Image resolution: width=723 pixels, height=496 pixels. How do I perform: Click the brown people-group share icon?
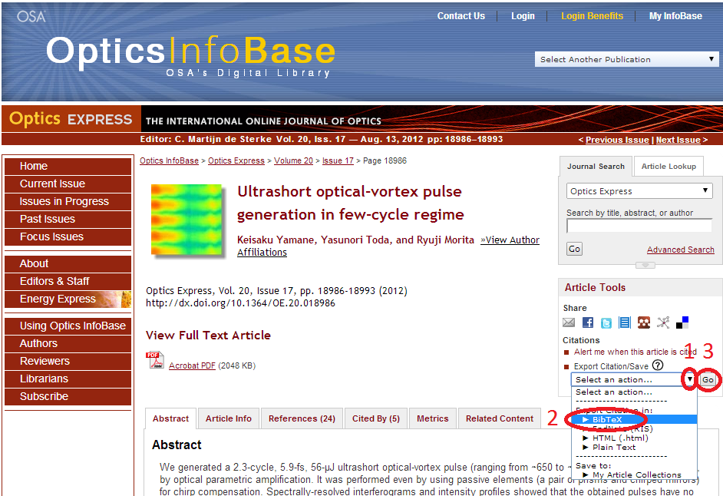tap(644, 322)
